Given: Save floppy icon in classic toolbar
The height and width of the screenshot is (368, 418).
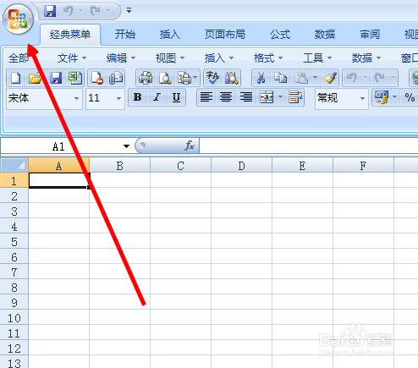Looking at the screenshot, I should tap(56, 78).
